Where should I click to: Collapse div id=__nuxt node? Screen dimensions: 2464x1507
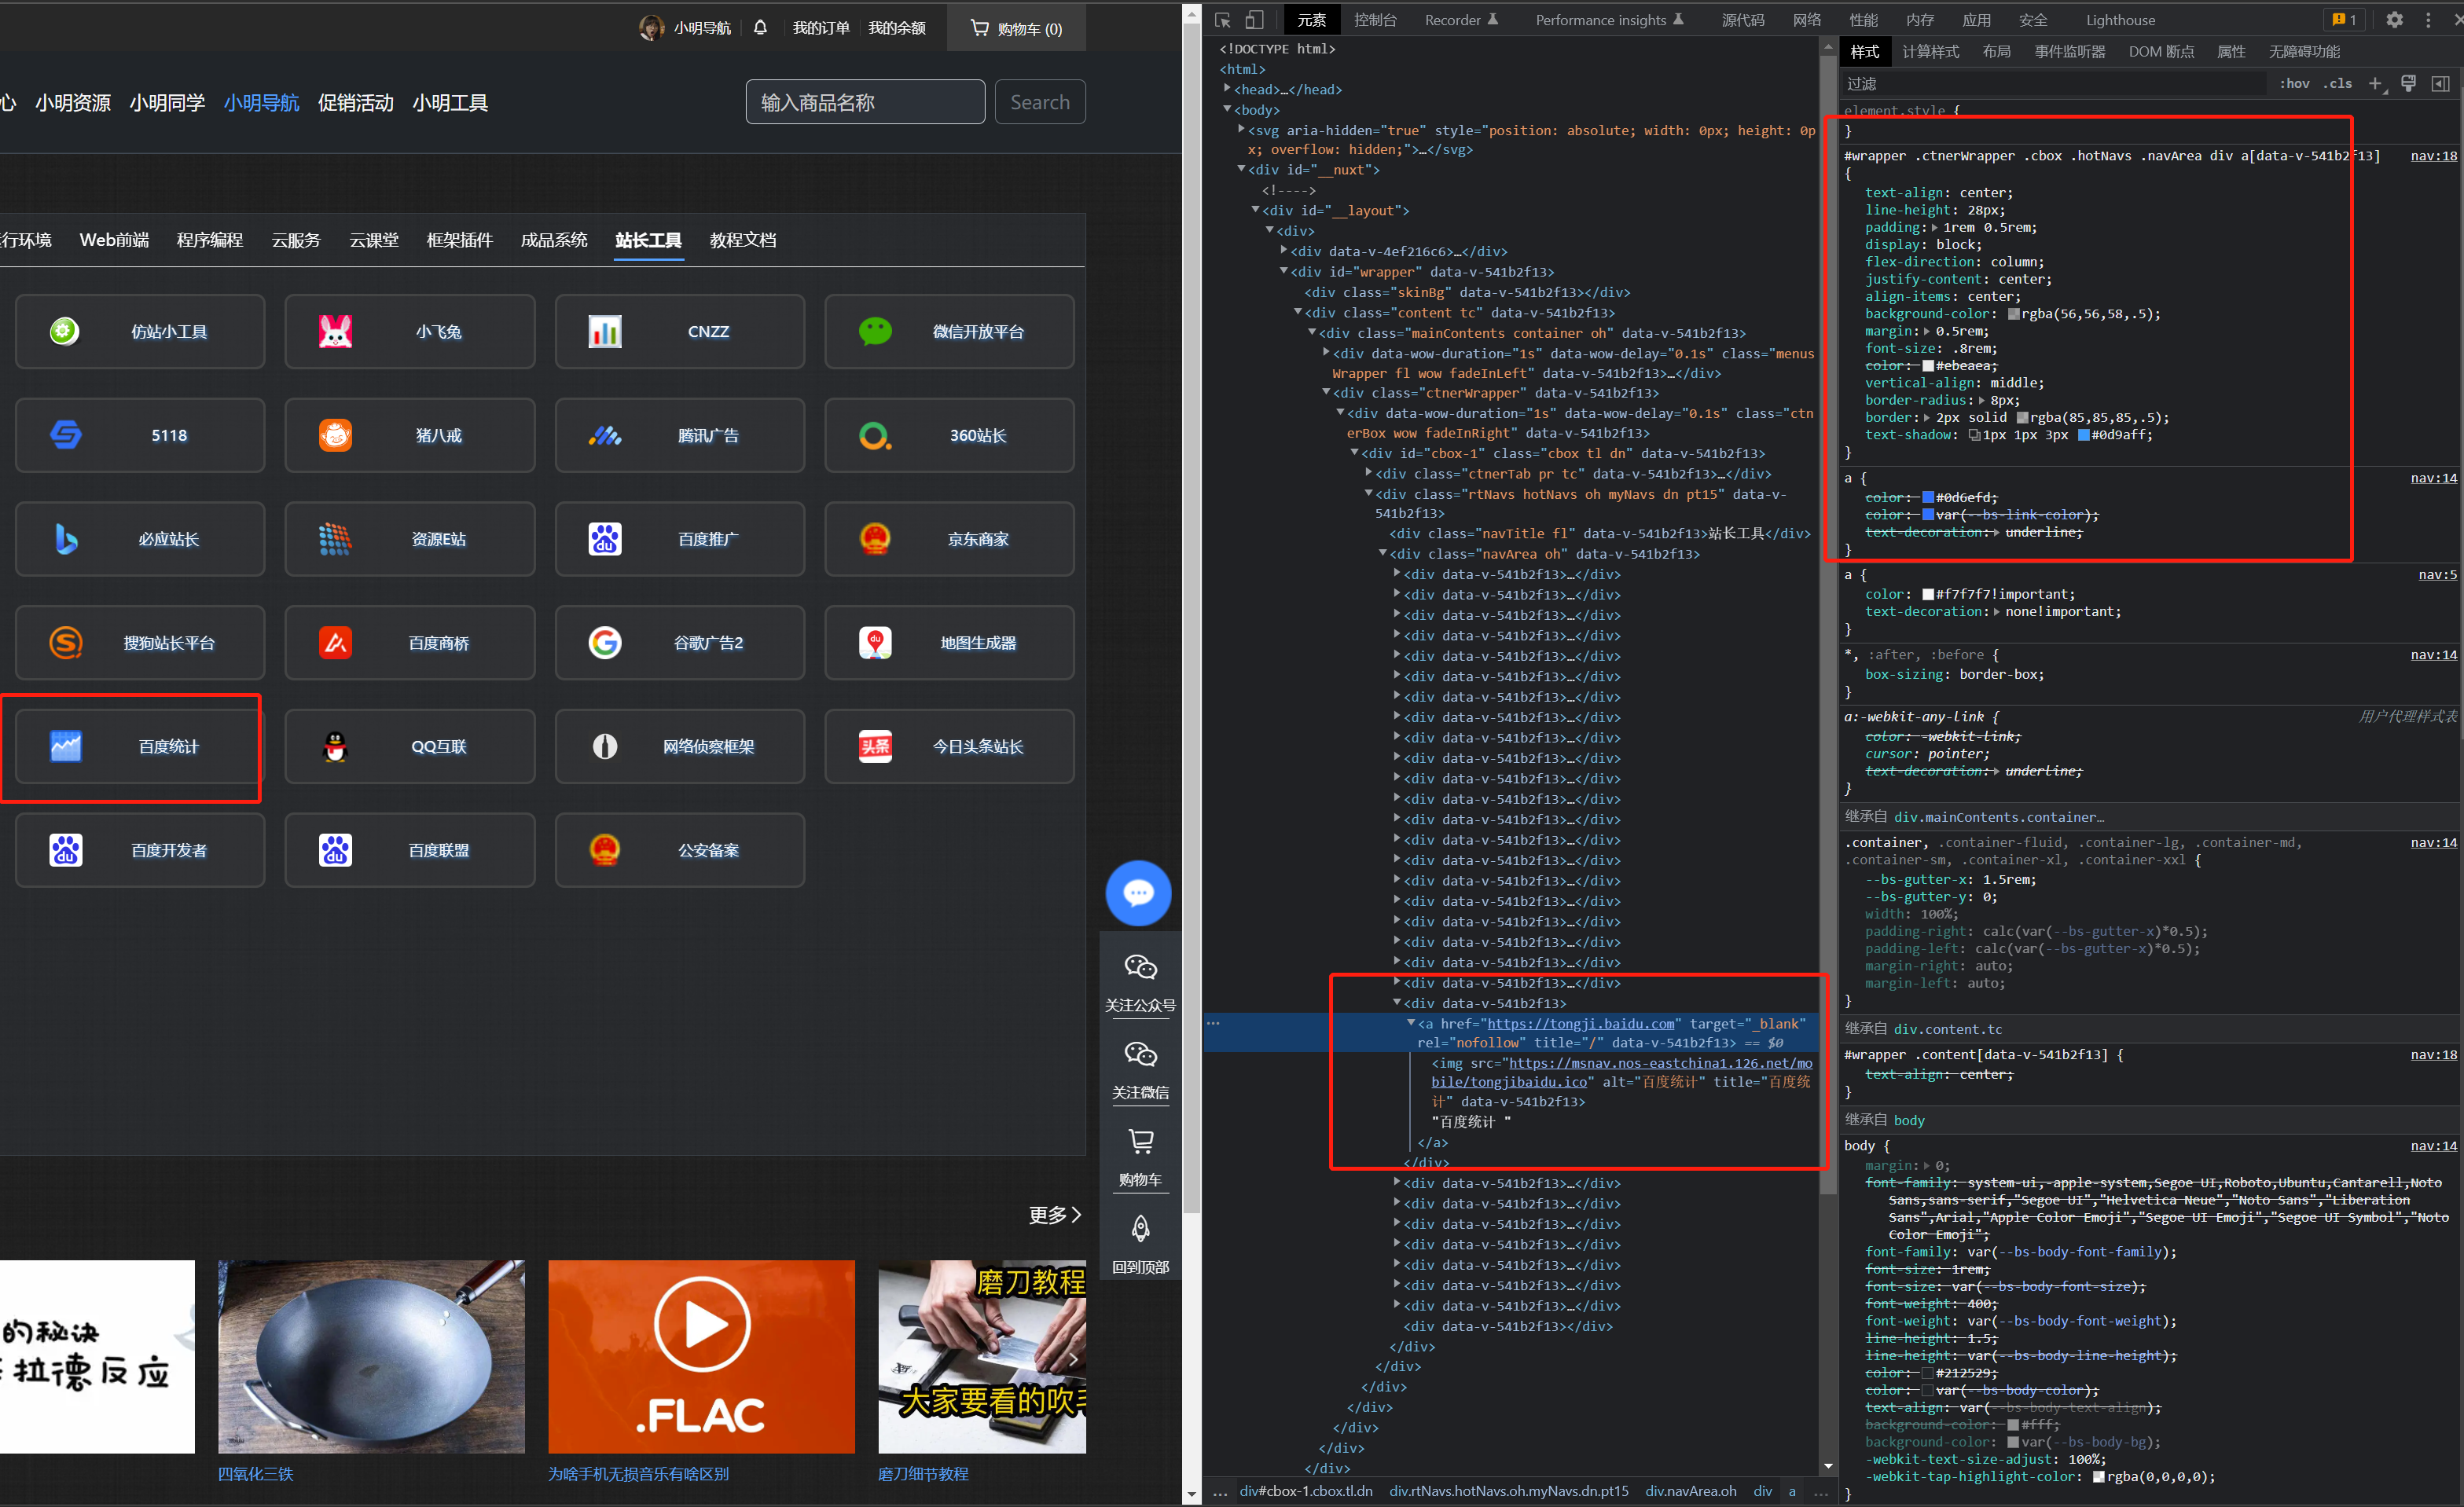(x=1241, y=169)
